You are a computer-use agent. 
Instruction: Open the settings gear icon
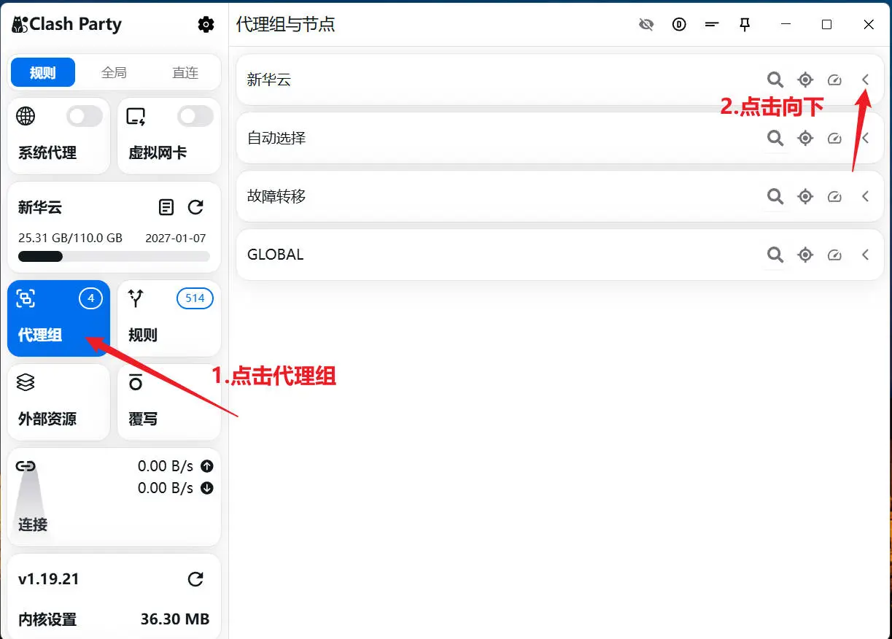[206, 24]
